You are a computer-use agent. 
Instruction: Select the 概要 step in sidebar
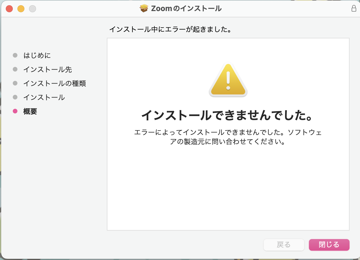(30, 111)
